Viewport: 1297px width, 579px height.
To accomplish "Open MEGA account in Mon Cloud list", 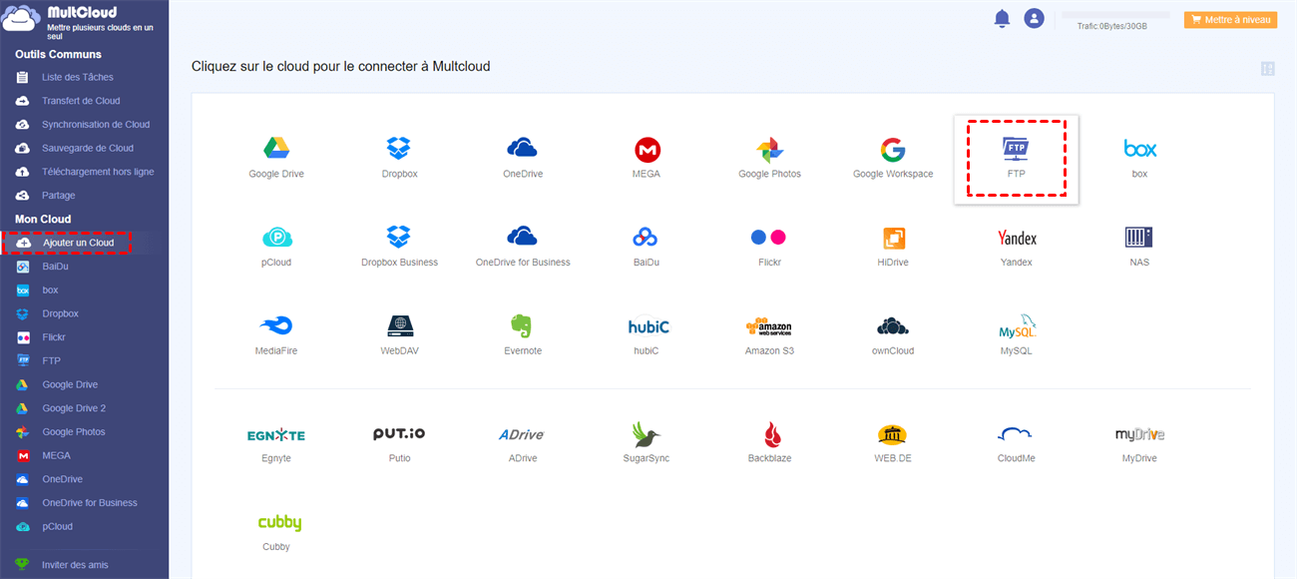I will (56, 456).
